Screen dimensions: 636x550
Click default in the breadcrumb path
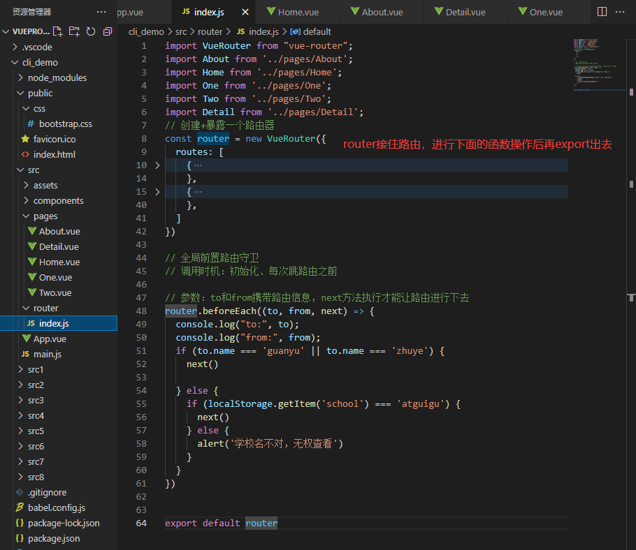coord(317,31)
